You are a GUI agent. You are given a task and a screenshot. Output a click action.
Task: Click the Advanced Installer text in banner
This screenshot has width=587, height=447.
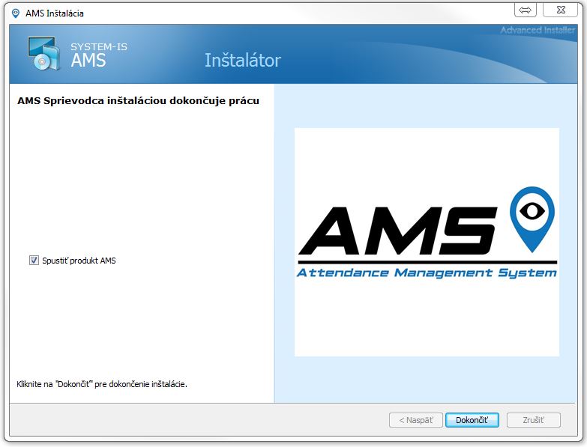tap(538, 30)
